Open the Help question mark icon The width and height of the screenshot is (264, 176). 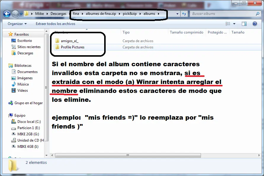click(255, 24)
